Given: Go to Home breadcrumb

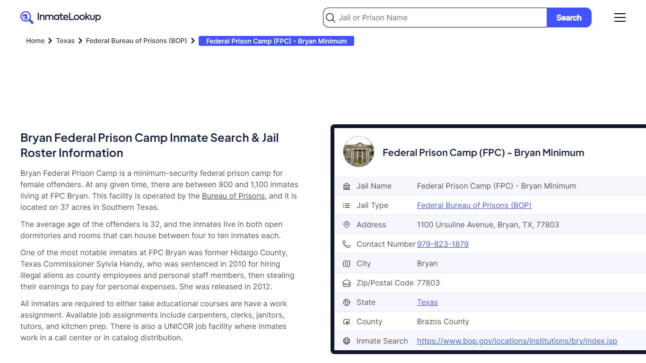Looking at the screenshot, I should tap(35, 41).
